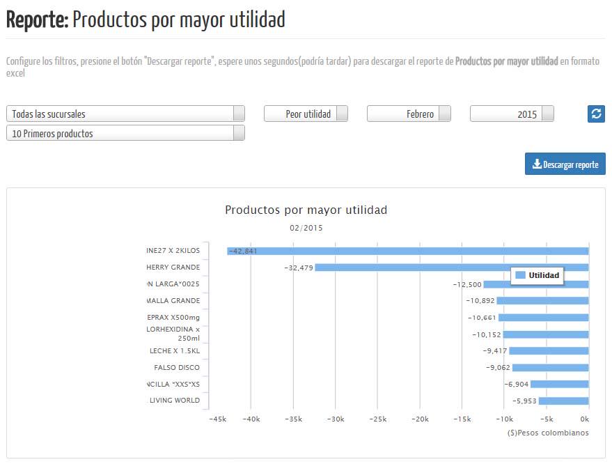The width and height of the screenshot is (612, 464).
Task: Click the blue refresh filters icon
Action: click(595, 114)
